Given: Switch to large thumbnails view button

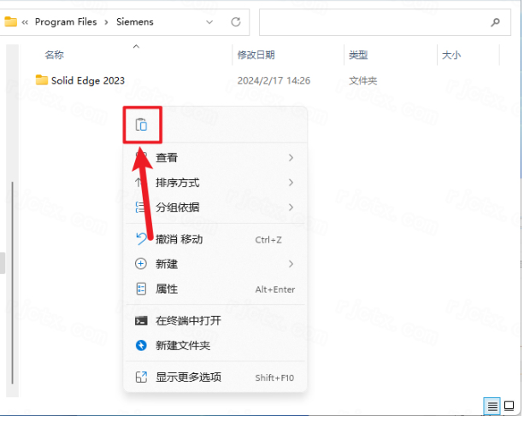Looking at the screenshot, I should tap(509, 405).
